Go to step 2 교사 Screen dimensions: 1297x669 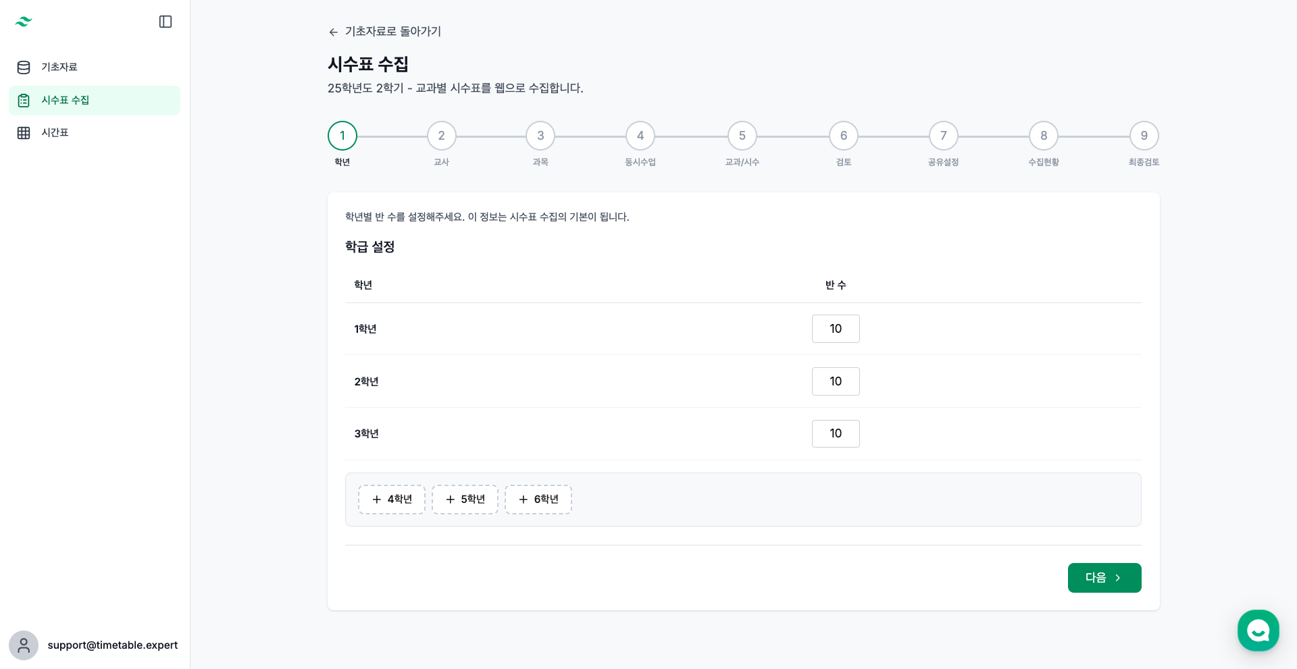[441, 136]
